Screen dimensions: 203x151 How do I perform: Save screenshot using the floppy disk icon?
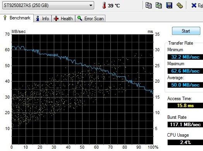(x=169, y=5)
